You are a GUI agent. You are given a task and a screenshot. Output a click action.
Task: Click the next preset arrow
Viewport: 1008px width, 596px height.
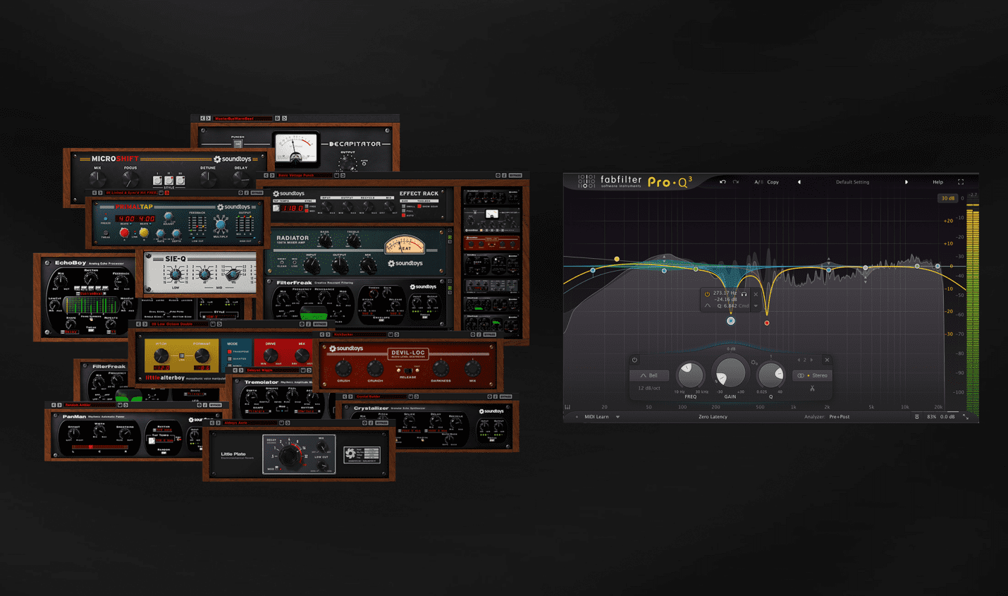(x=907, y=182)
